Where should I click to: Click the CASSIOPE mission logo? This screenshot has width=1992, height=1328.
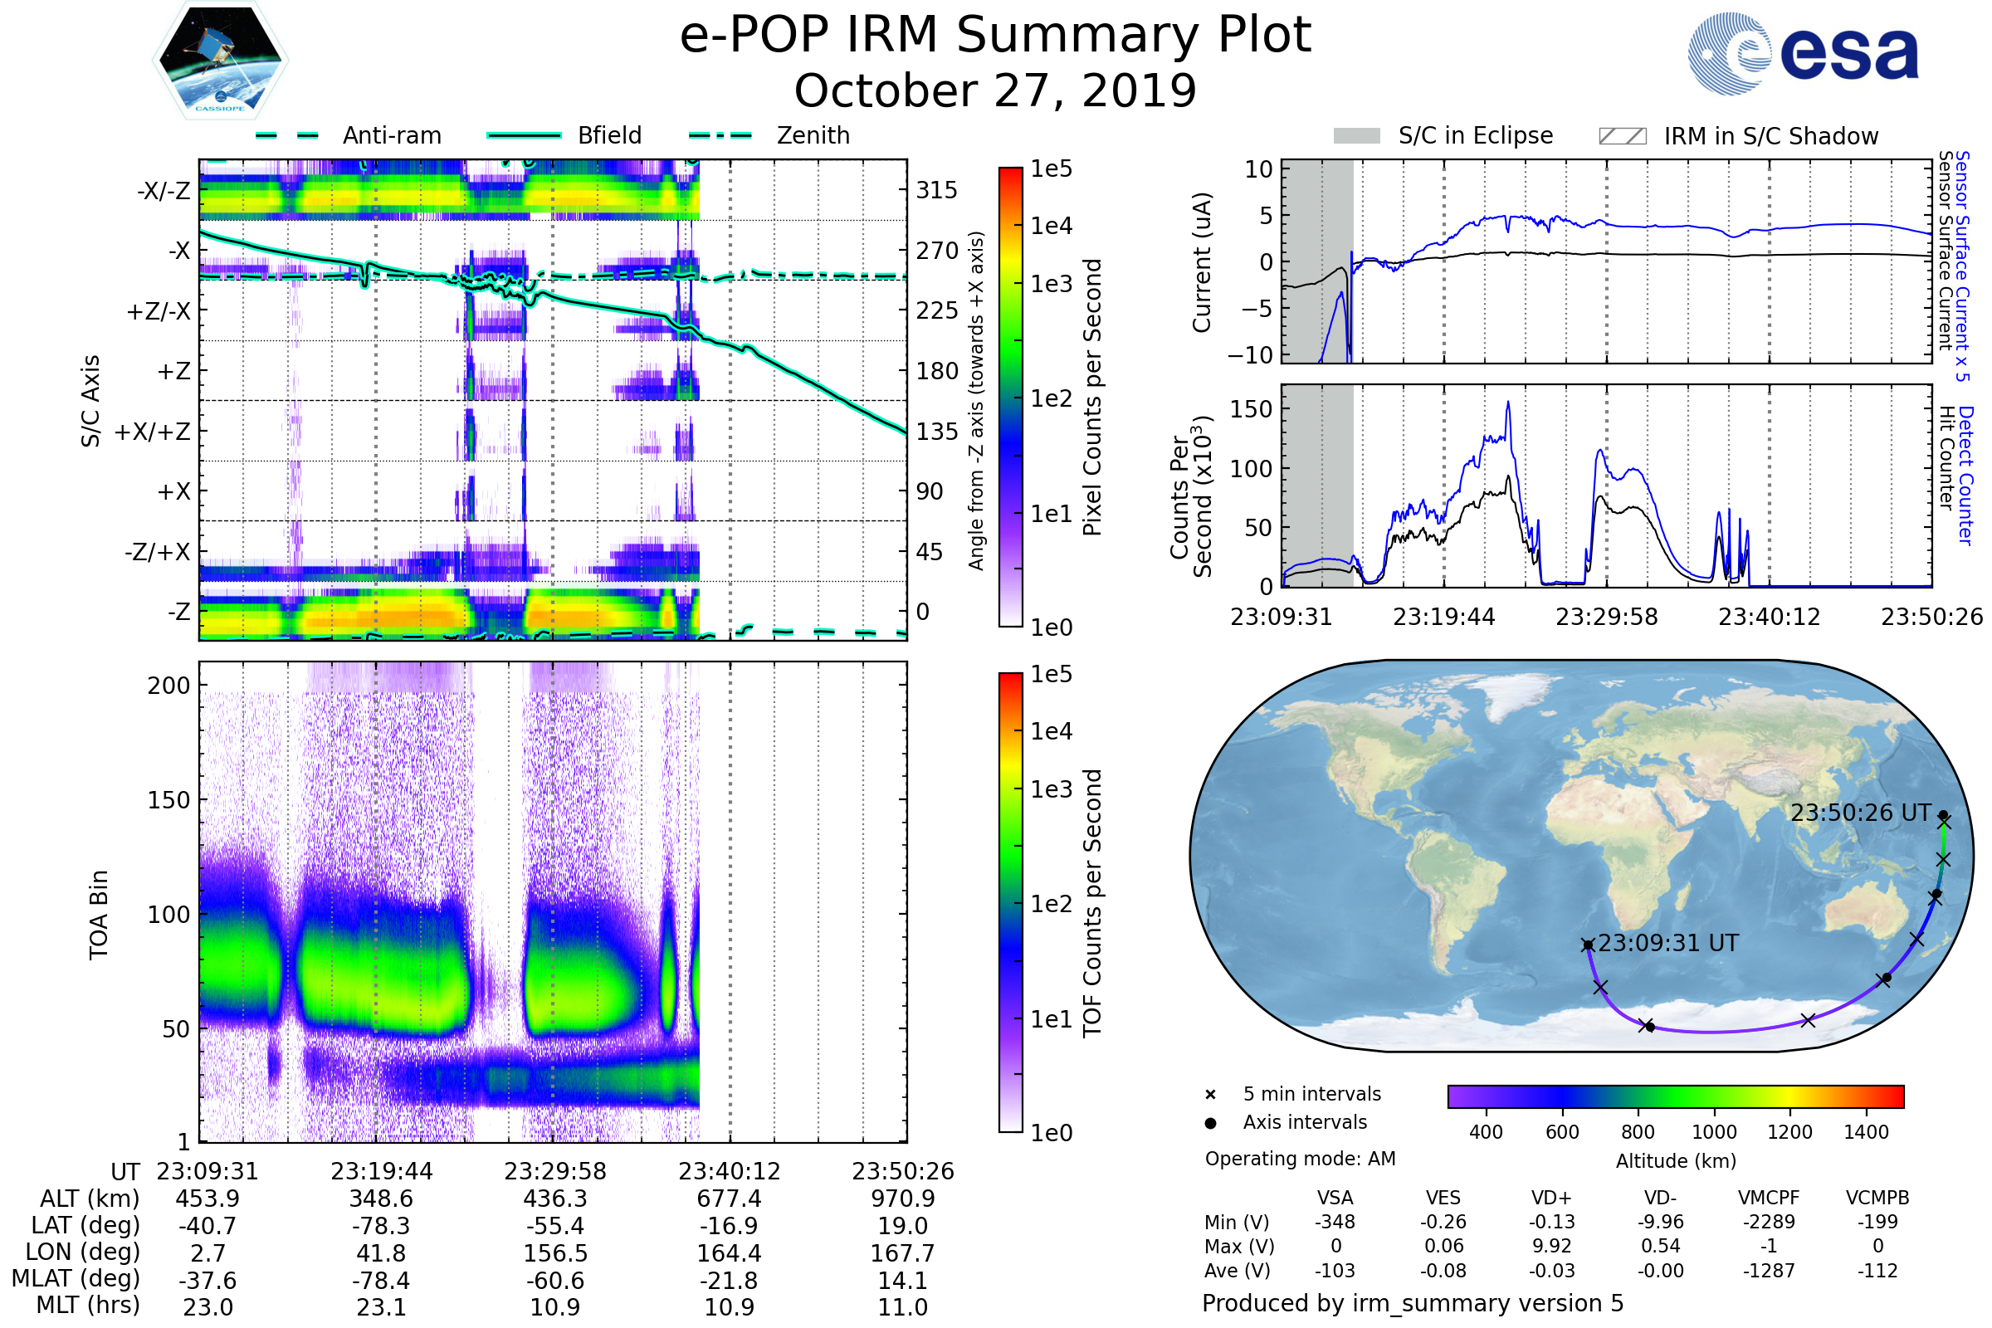point(220,61)
